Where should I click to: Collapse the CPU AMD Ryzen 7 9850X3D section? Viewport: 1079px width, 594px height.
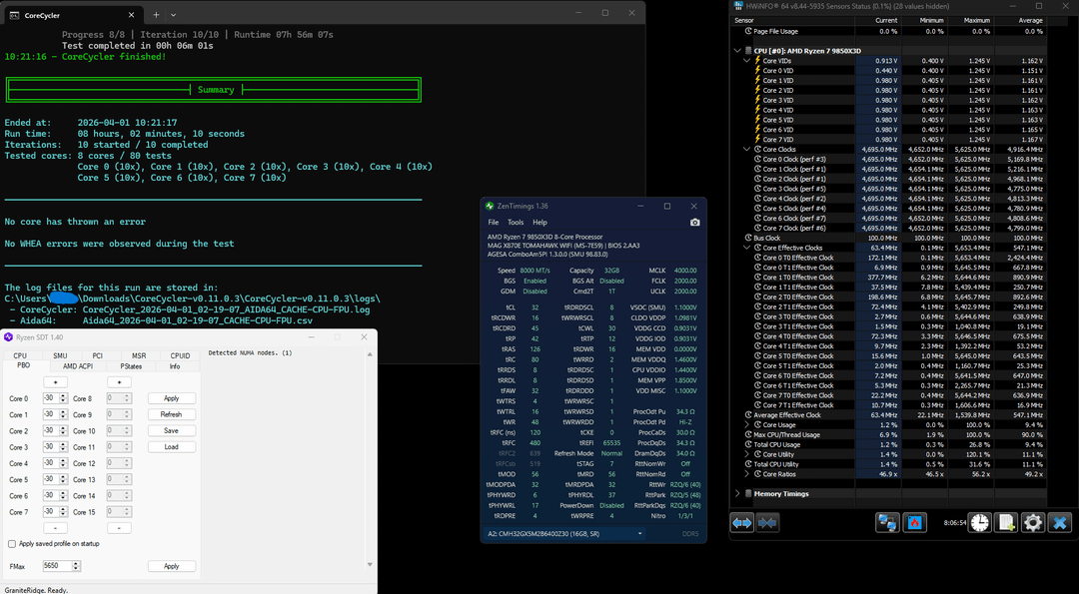(x=737, y=50)
